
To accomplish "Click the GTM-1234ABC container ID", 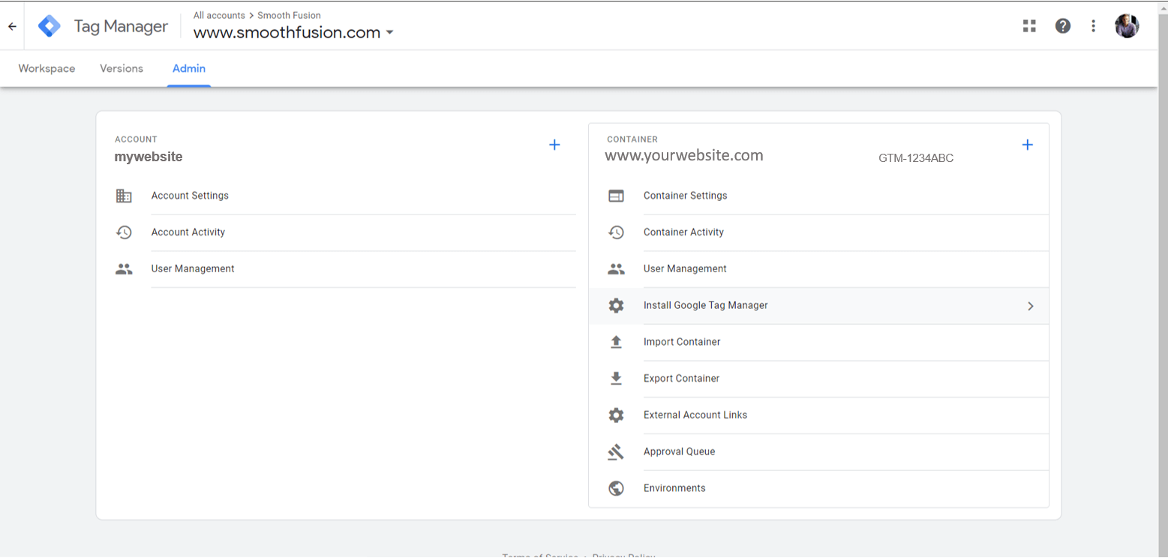I will point(916,158).
